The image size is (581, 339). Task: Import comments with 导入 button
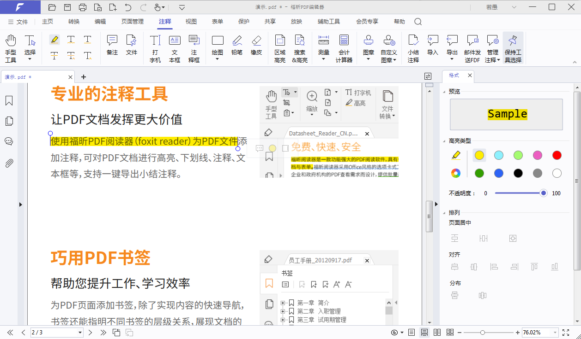tap(433, 45)
